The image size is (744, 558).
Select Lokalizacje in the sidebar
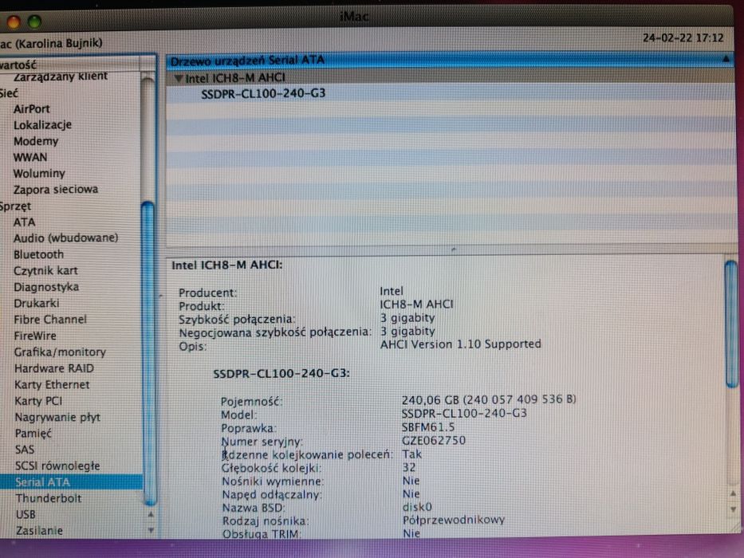(42, 125)
